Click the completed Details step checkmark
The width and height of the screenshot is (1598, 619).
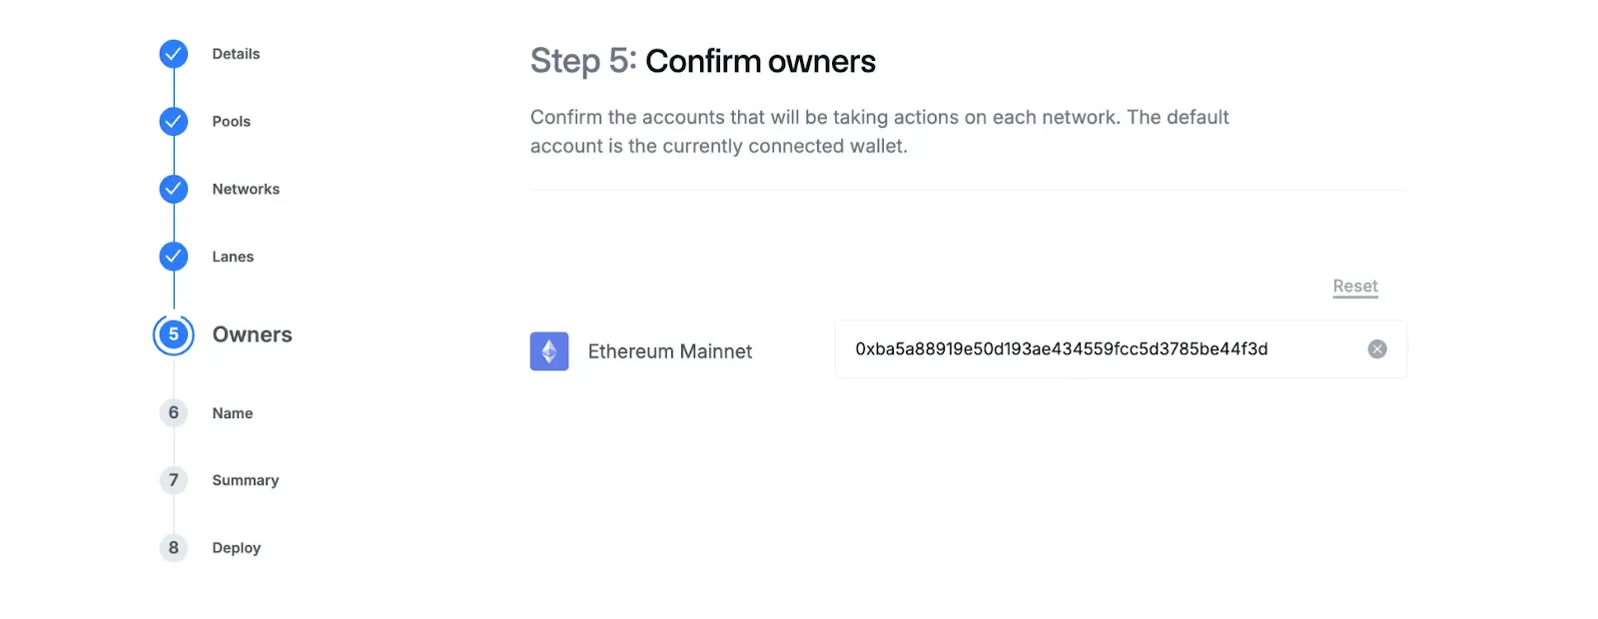(174, 54)
